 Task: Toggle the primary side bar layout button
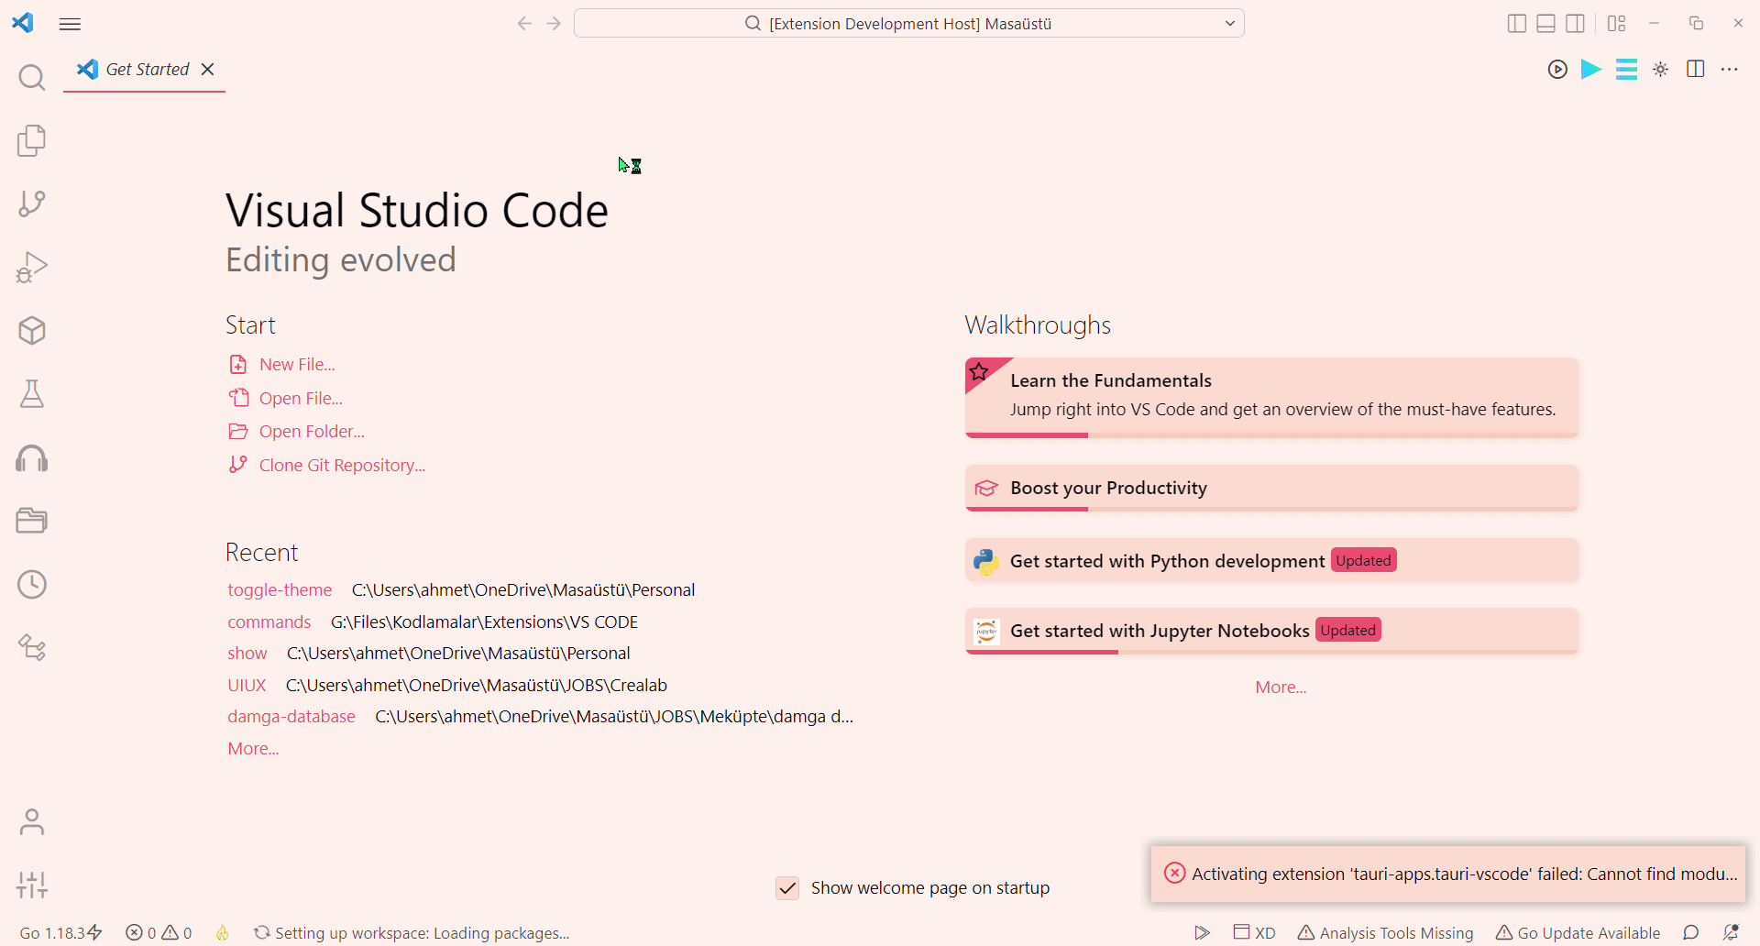(x=1517, y=24)
